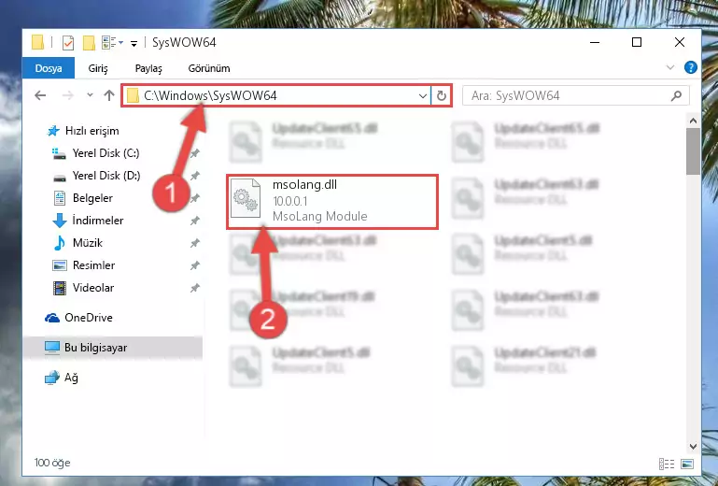
Task: Minimize the SysWOW64 window
Action: [x=595, y=42]
